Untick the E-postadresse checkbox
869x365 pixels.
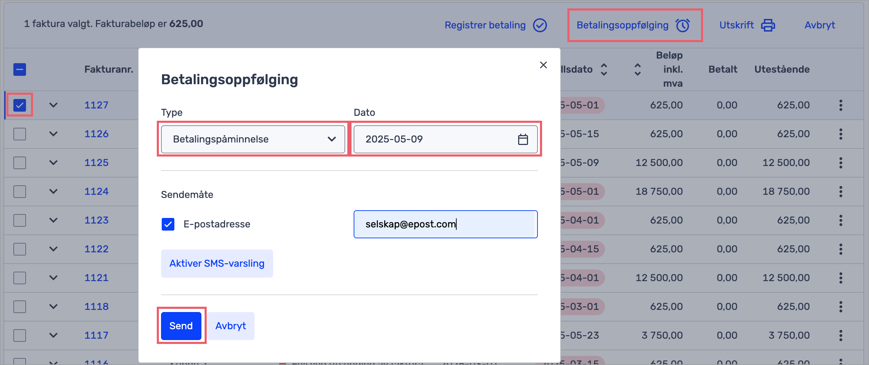tap(168, 224)
